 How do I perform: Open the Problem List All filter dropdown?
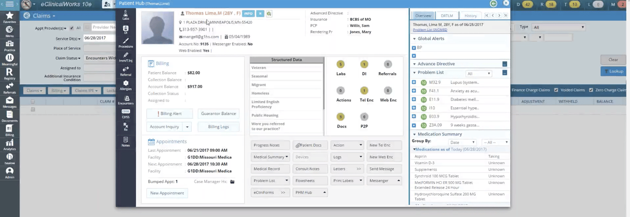[x=479, y=74]
